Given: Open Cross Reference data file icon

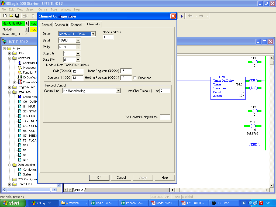Looking at the screenshot, I should [x=20, y=97].
